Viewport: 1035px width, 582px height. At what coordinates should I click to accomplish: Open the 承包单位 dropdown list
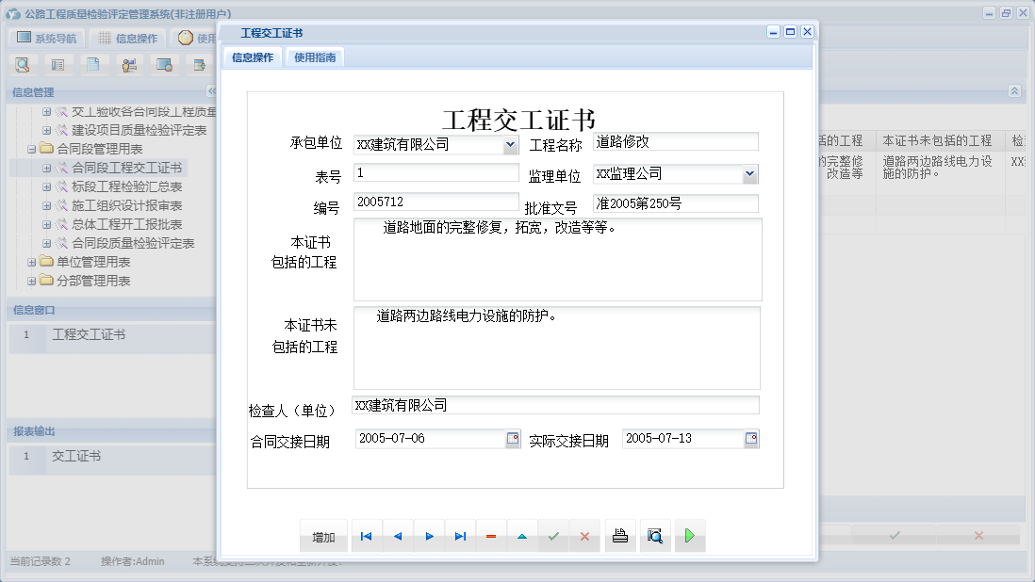click(x=510, y=144)
